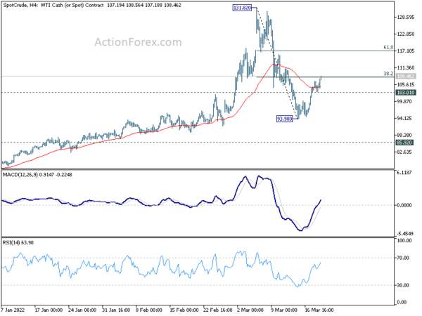Click the MACD(12,26,9) indicator label

coord(37,175)
